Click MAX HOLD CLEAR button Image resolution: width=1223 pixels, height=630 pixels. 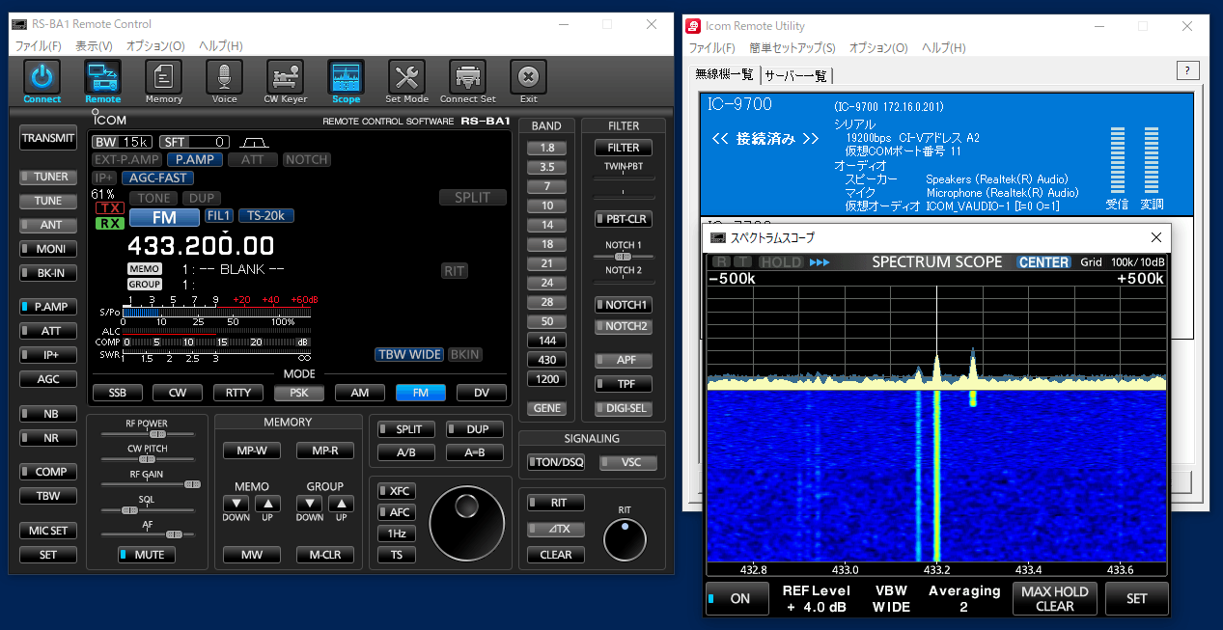point(1054,598)
